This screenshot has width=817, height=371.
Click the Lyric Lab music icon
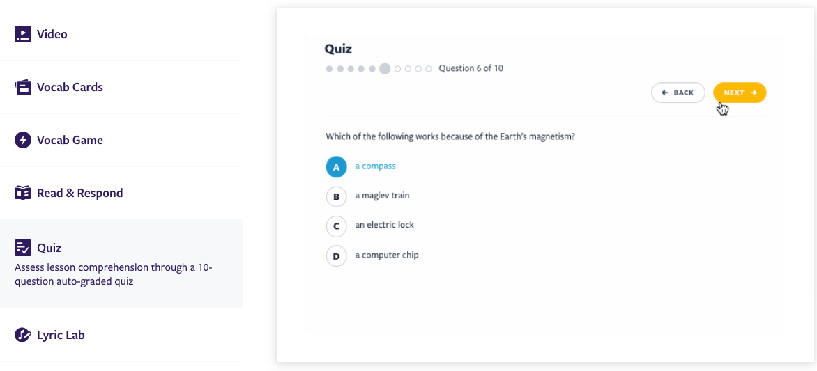(23, 336)
